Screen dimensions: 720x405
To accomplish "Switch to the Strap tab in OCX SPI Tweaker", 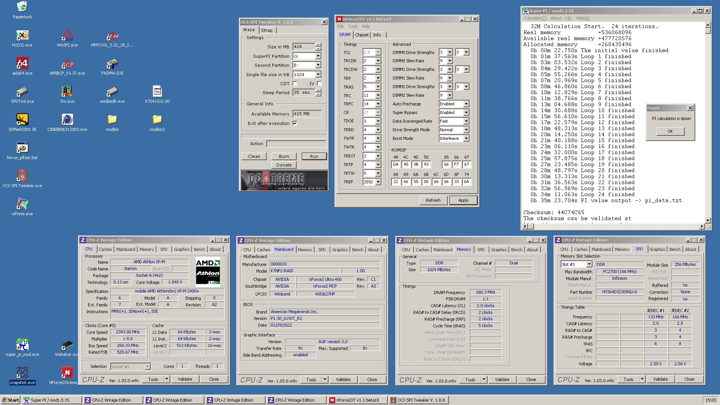I will click(267, 30).
